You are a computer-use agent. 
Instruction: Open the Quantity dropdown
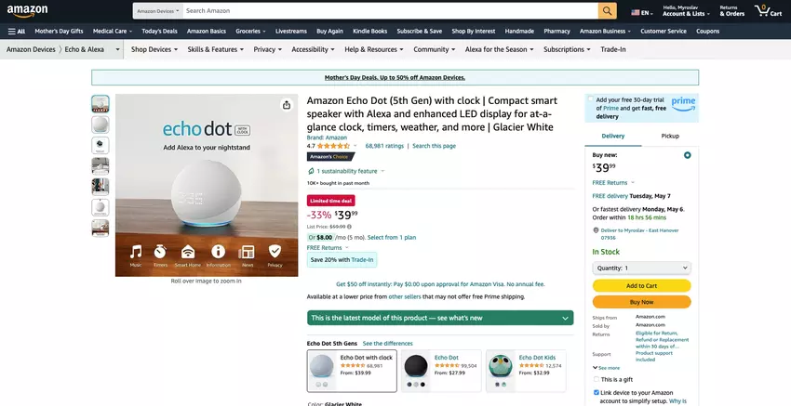pyautogui.click(x=641, y=268)
